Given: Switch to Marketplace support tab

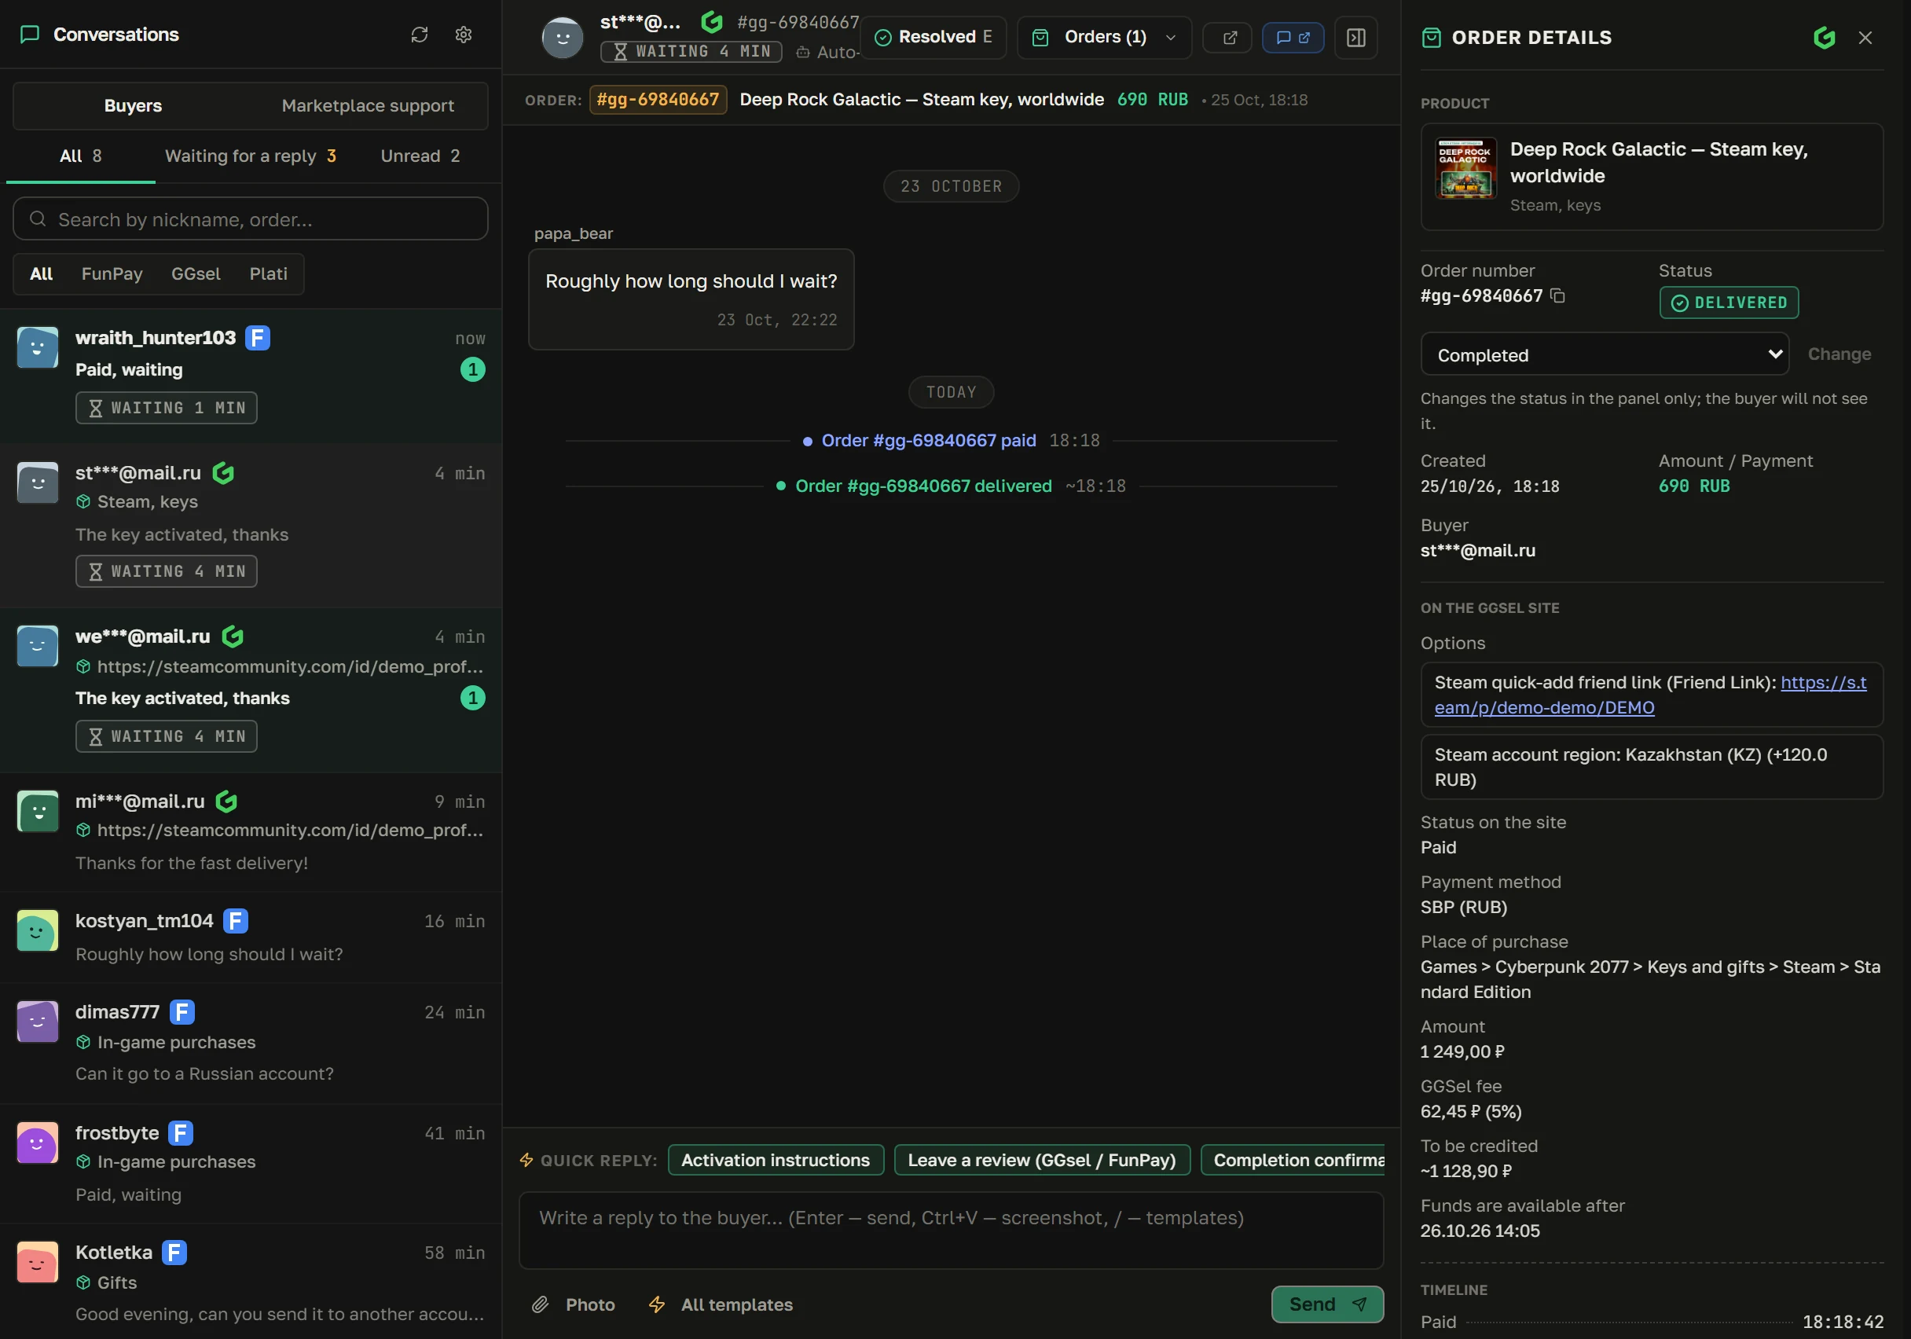Looking at the screenshot, I should click(x=368, y=105).
